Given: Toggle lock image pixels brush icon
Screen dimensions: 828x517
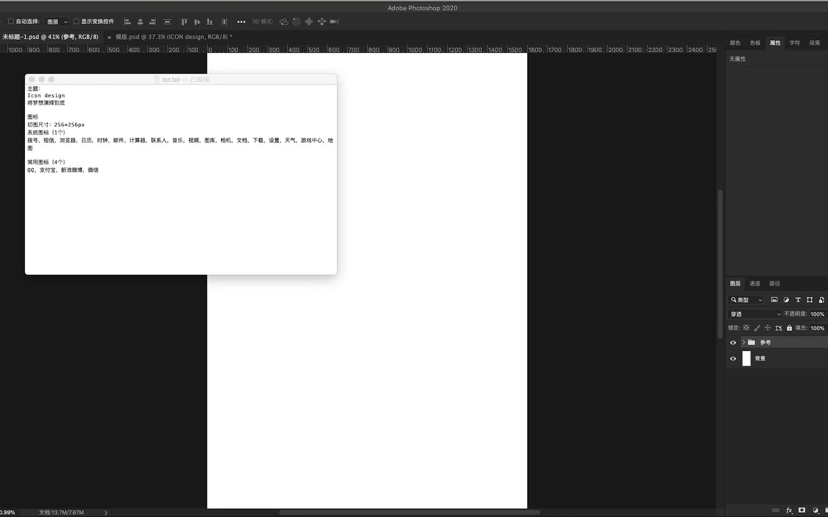Looking at the screenshot, I should pyautogui.click(x=757, y=328).
